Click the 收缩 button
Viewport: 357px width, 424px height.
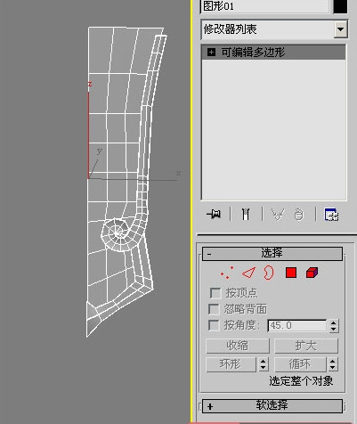coord(238,346)
